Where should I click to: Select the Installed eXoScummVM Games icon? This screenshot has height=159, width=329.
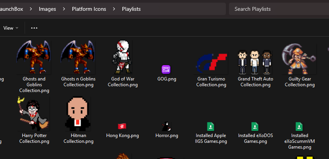(299, 126)
